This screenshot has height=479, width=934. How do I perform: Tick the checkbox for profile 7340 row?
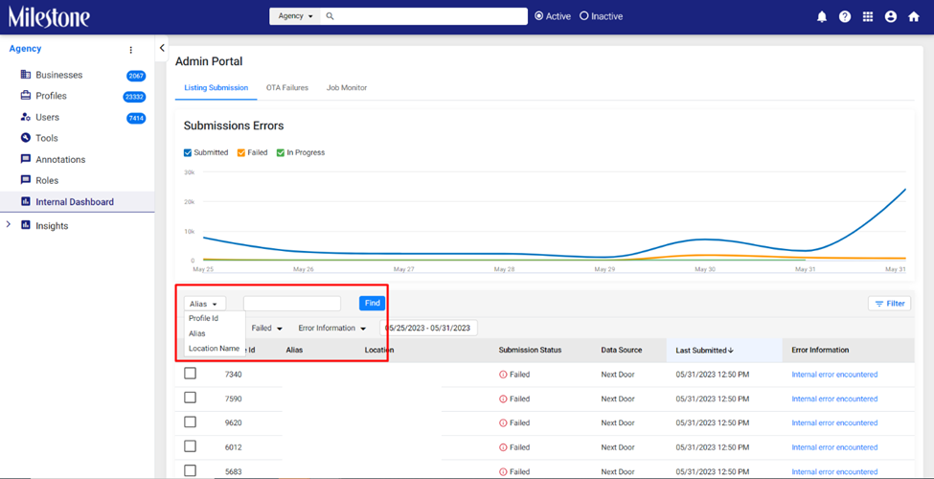190,374
